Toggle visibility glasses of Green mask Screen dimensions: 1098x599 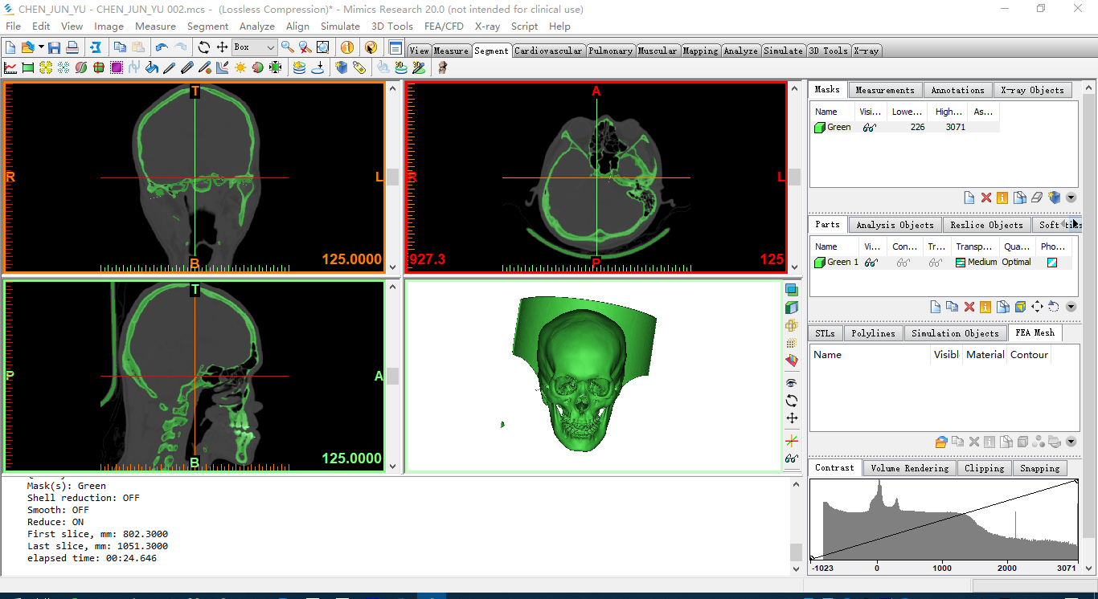[869, 127]
